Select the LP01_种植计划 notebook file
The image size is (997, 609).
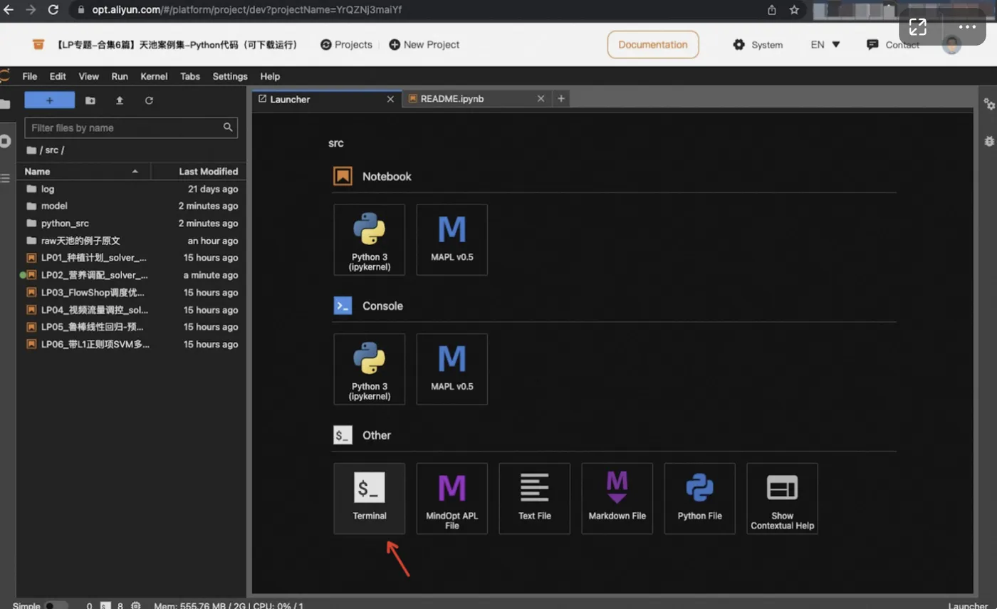[x=131, y=258]
